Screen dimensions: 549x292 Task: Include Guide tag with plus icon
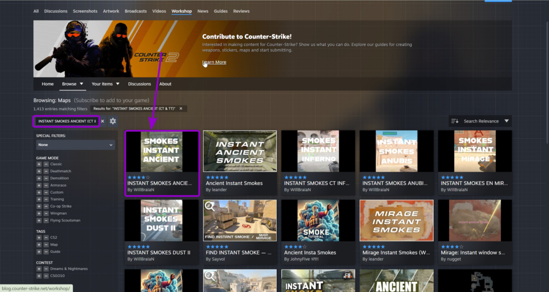[39, 251]
